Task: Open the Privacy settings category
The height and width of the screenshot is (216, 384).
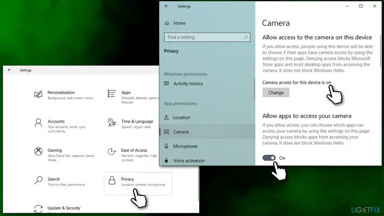Action: [138, 184]
